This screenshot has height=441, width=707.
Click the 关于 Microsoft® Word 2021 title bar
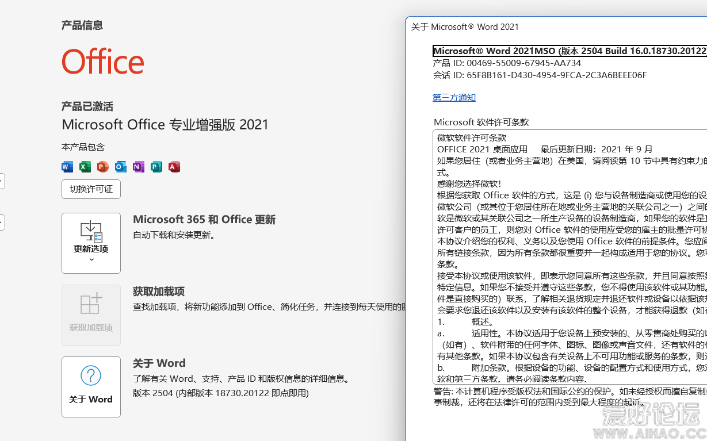coord(465,26)
